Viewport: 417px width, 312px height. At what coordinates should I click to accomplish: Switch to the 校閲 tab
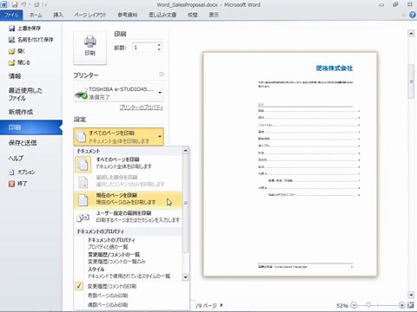(x=193, y=15)
